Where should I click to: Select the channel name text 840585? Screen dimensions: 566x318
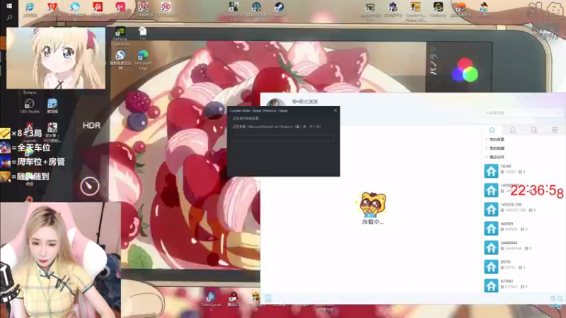point(507,223)
